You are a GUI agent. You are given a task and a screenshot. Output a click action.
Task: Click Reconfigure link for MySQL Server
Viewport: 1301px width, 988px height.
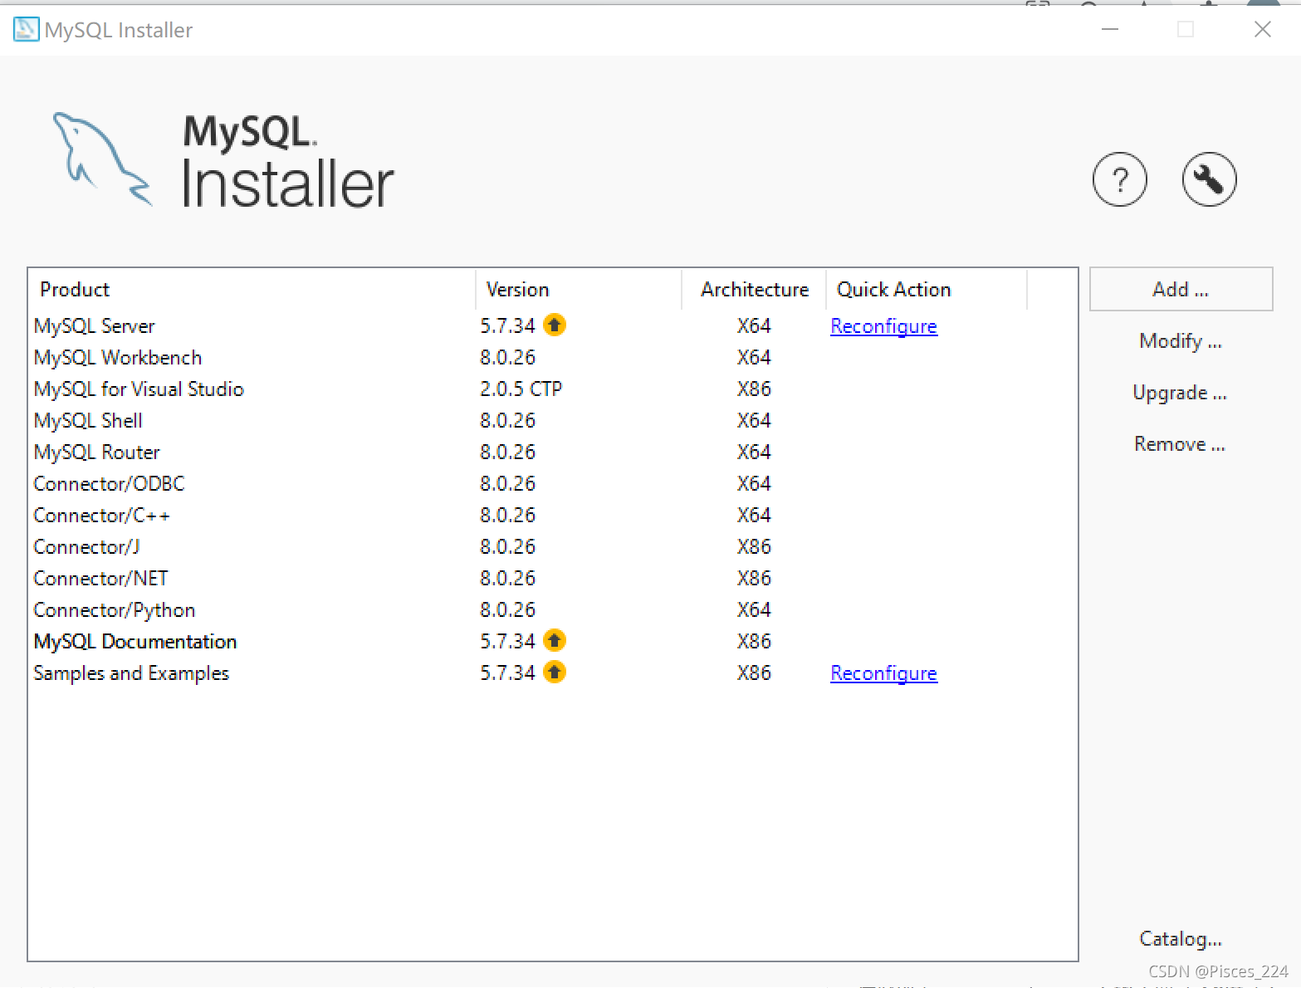coord(883,326)
